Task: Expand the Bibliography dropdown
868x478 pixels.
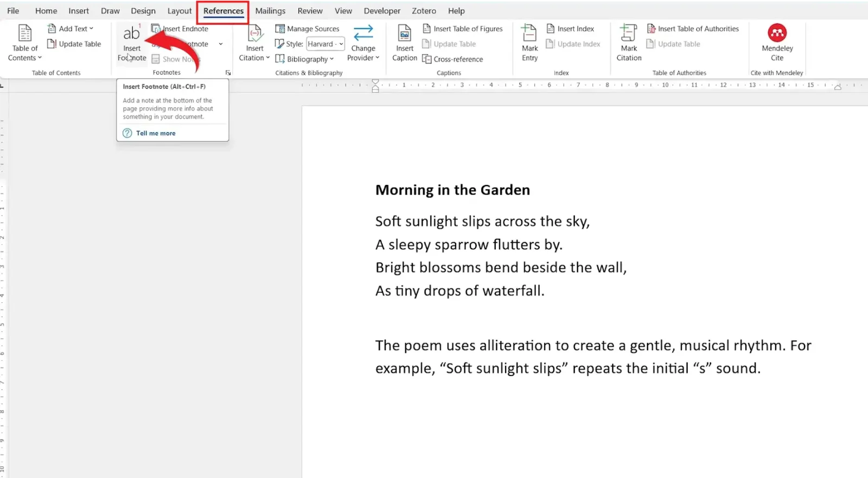Action: tap(305, 59)
